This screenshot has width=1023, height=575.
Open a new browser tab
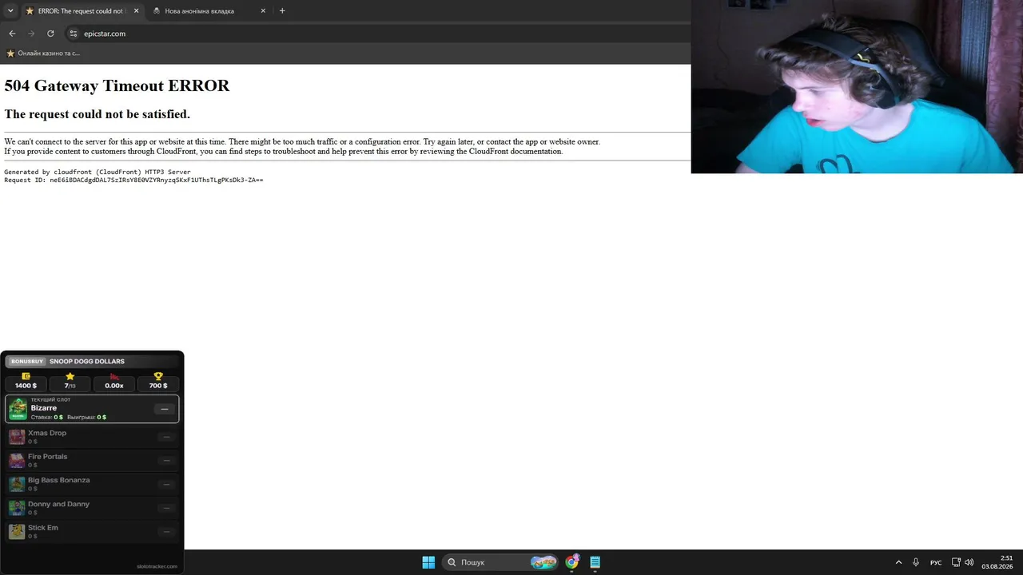(x=282, y=11)
